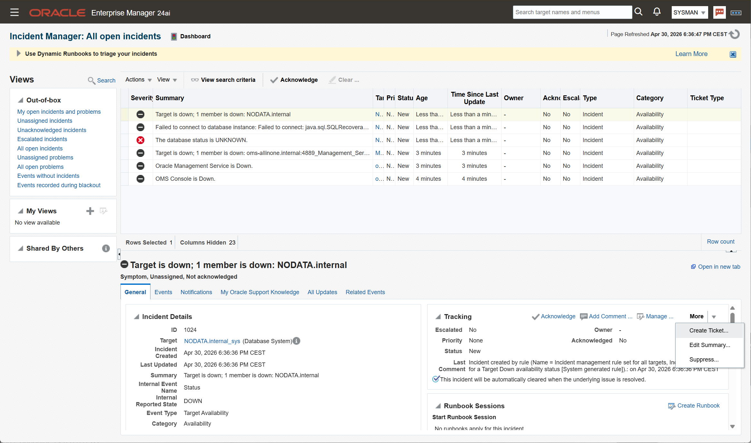Click the edit view icon in My Views
751x443 pixels.
[x=103, y=211]
